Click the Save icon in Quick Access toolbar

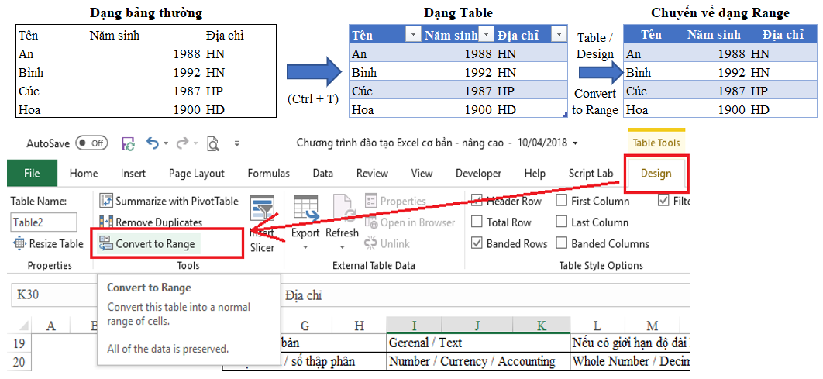[x=129, y=143]
